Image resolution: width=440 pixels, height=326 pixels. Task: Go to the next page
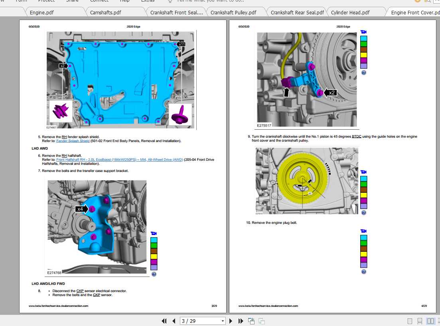click(231, 321)
